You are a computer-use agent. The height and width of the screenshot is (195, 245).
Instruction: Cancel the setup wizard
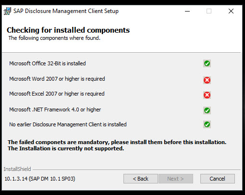pos(218,179)
